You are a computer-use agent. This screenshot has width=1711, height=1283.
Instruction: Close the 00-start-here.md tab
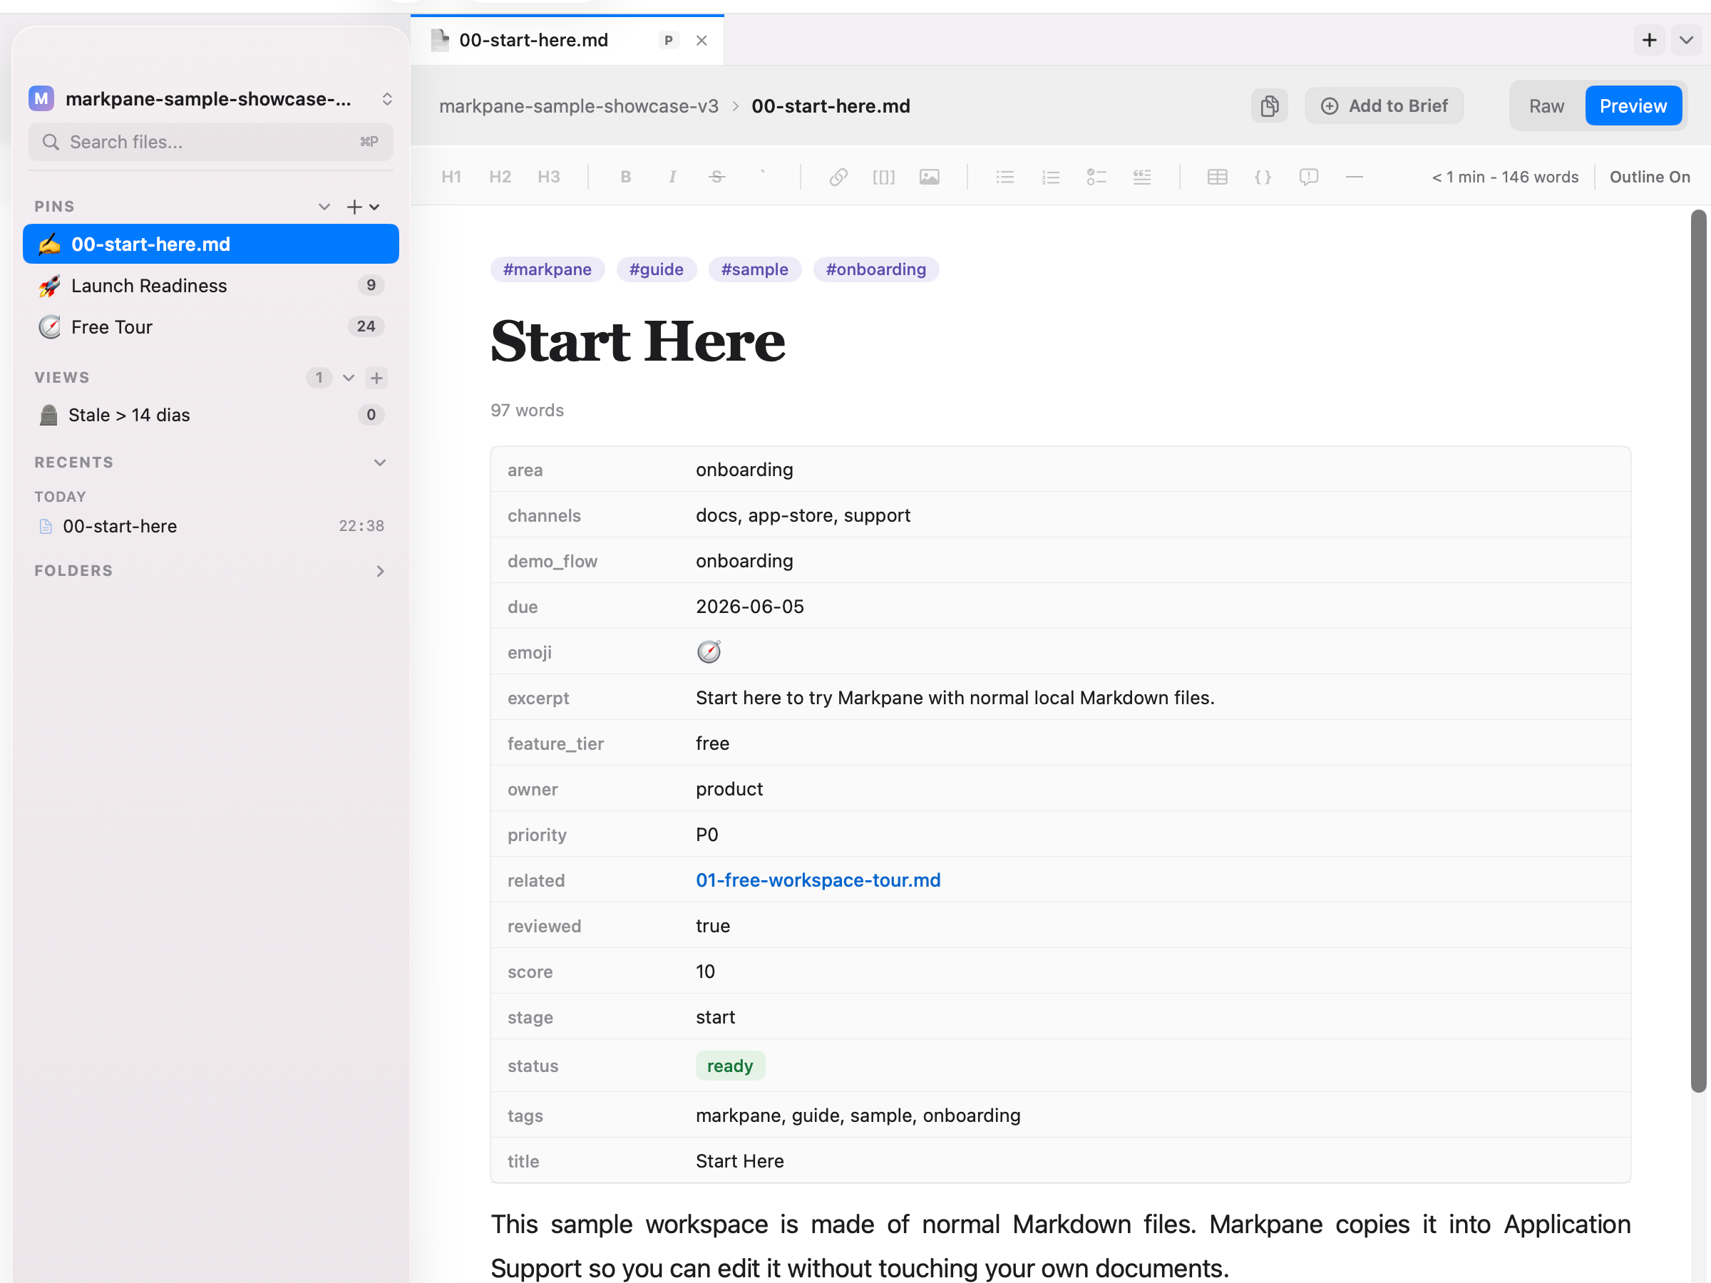pos(702,40)
